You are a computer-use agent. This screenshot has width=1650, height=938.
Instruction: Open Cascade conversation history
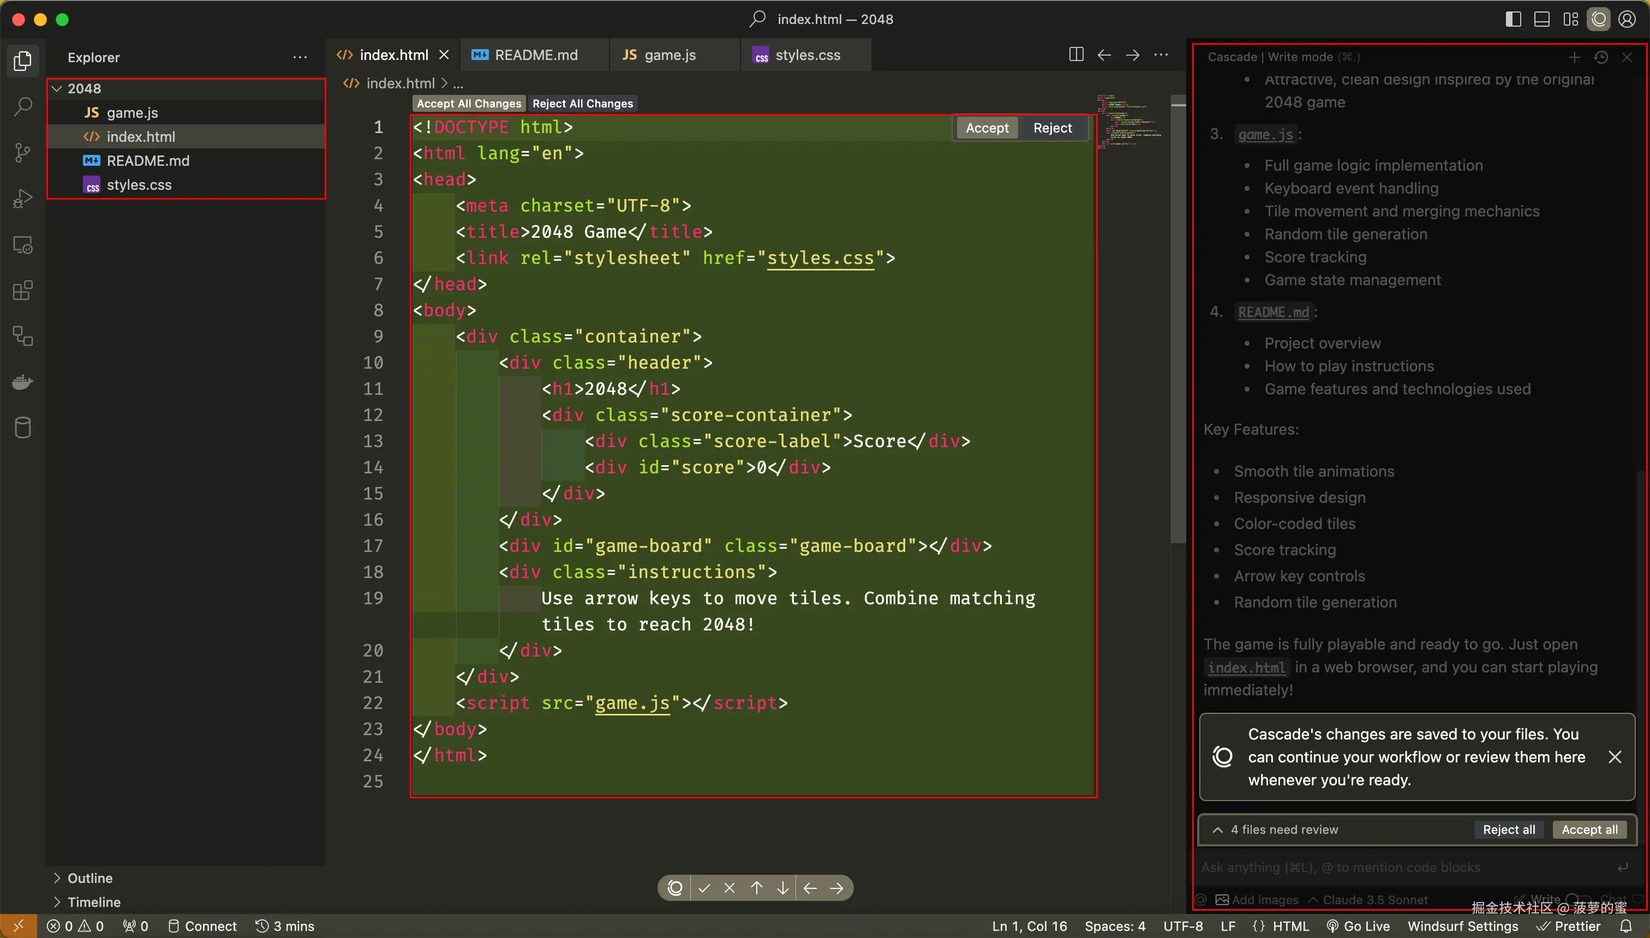(x=1600, y=57)
